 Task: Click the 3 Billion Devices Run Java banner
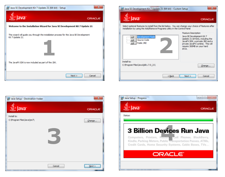[x=168, y=140]
